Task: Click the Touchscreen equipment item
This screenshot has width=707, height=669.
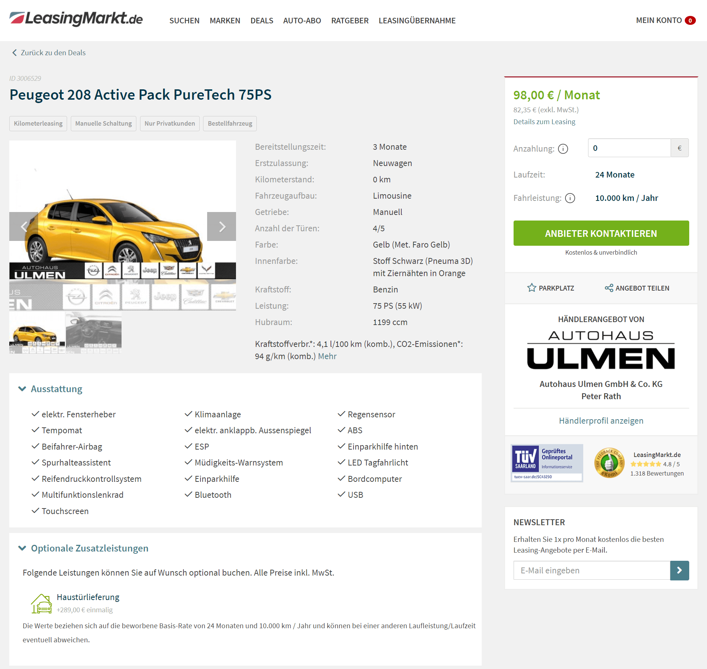Action: [x=65, y=511]
